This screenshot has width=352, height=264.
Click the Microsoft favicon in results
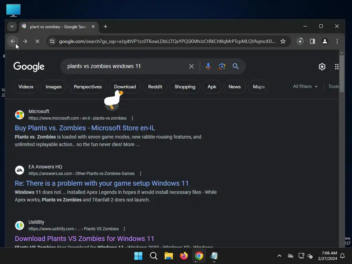coord(20,115)
